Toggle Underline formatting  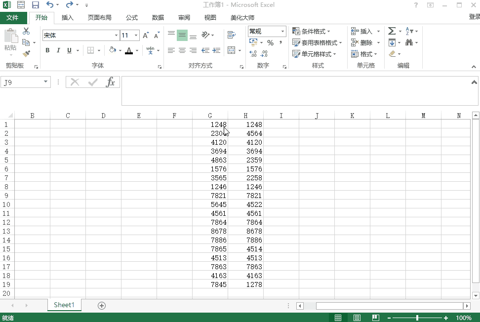pos(69,50)
